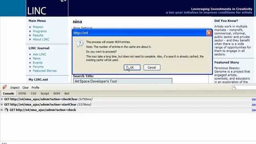
Task: Expand the action=check GET request
Action: click(x=2, y=110)
